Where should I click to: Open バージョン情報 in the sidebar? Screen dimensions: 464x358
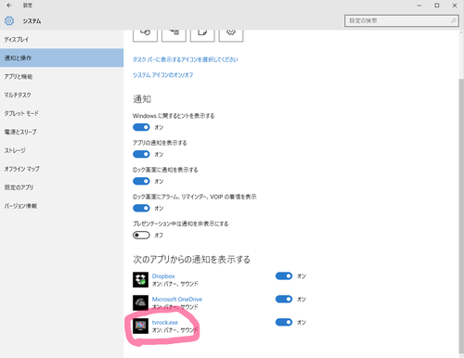[62, 206]
